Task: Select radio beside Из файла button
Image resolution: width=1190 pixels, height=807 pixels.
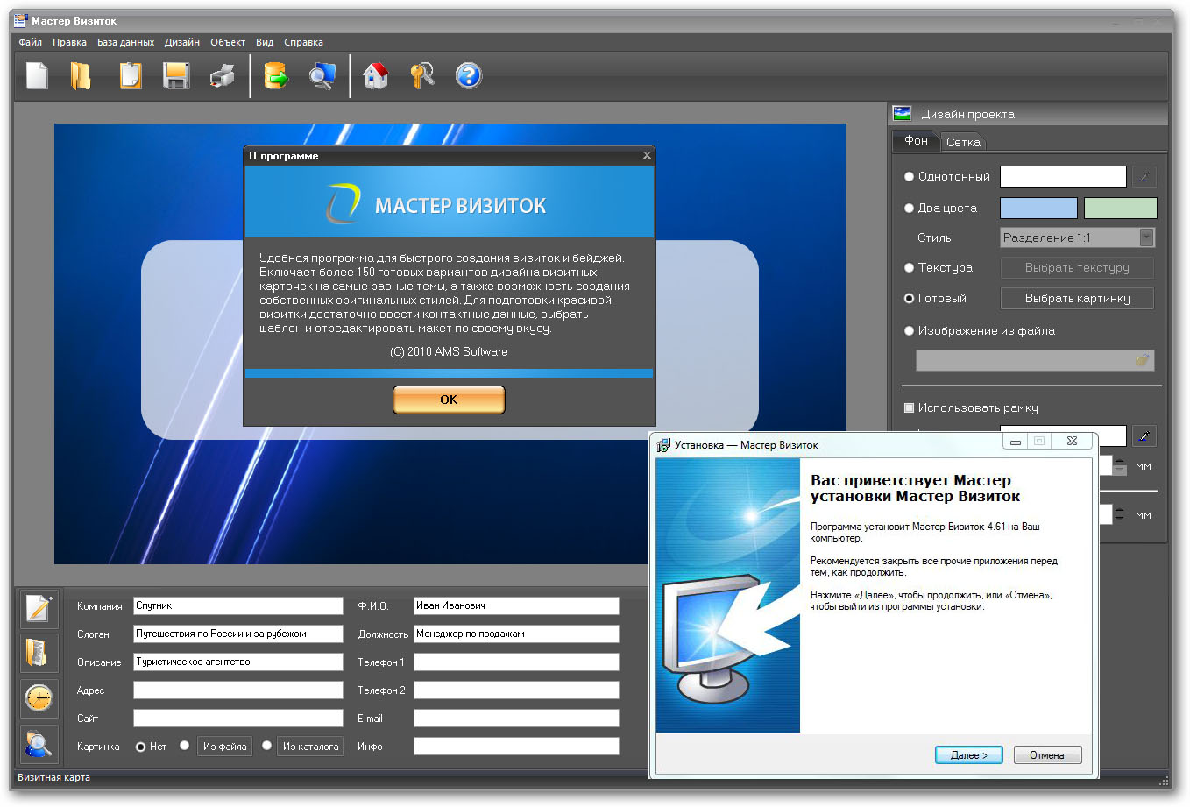Action: tap(184, 747)
